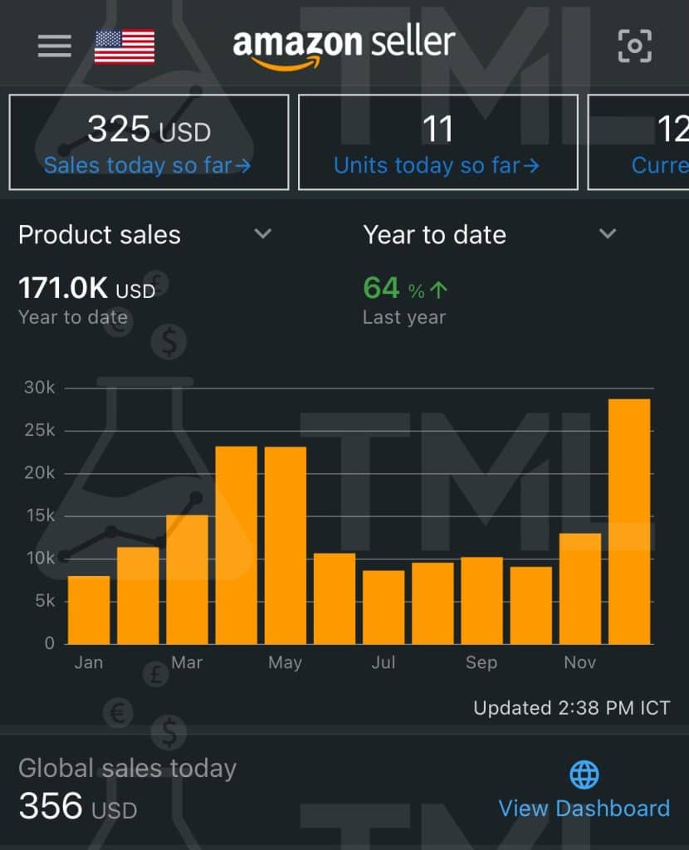Tap the tallest bar for December
The height and width of the screenshot is (850, 689).
tap(629, 521)
